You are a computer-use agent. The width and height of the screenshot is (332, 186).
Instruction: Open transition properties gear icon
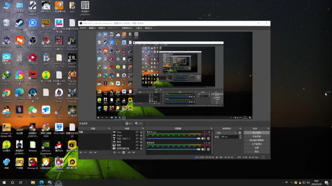click(240, 133)
